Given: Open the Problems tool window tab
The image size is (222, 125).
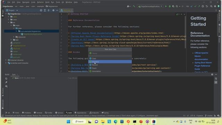Looking at the screenshot, I should click(26, 113).
